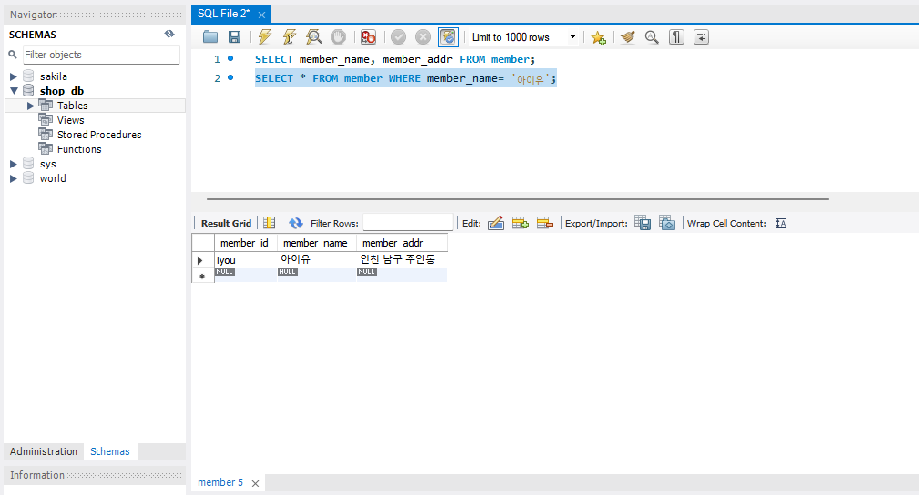Screen dimensions: 919x495
Task: Open the Limit to 1000 rows dropdown
Action: [572, 37]
